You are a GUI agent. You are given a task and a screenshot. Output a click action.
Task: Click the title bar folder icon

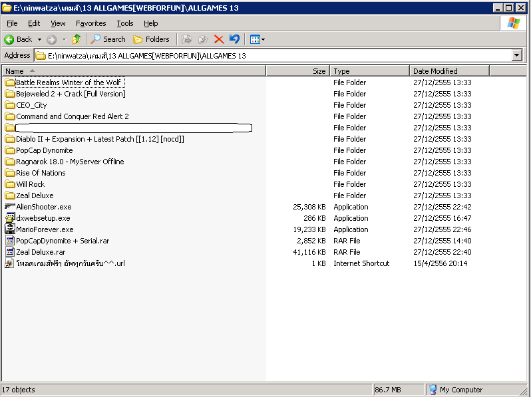pos(7,7)
